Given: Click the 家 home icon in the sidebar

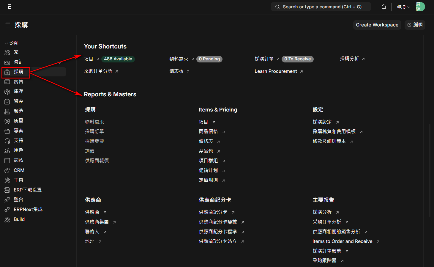Looking at the screenshot, I should (7, 52).
